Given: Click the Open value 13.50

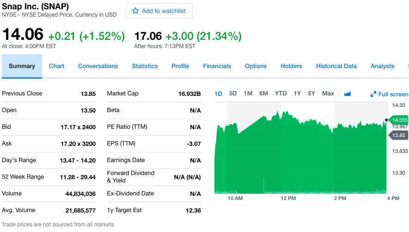Looking at the screenshot, I should click(88, 110).
